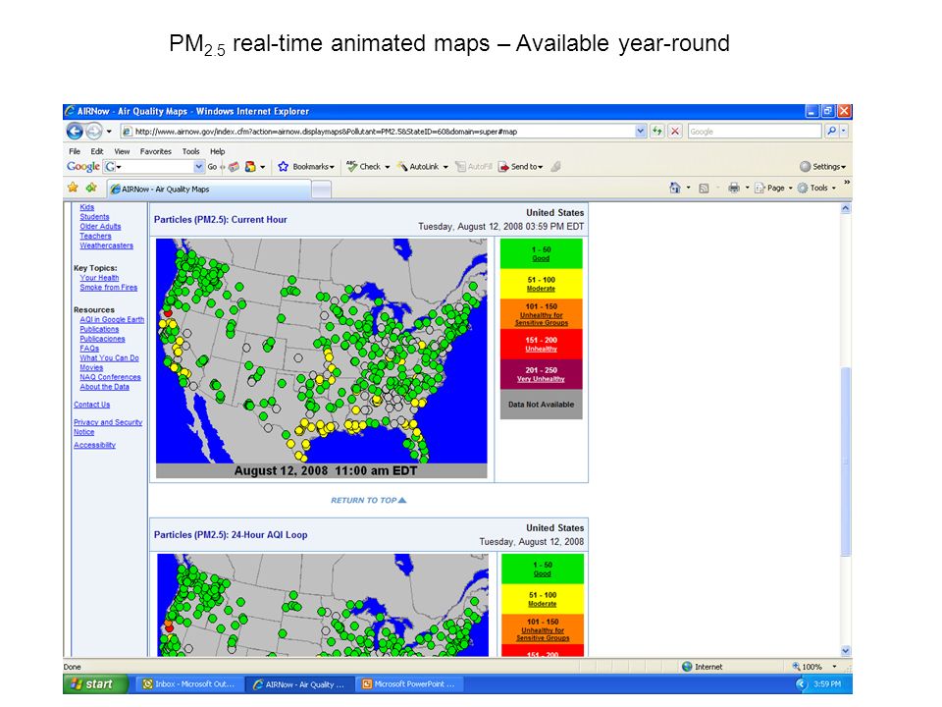Expand the Google Toolbar search box dropdown
This screenshot has height=707, width=942.
[x=199, y=167]
